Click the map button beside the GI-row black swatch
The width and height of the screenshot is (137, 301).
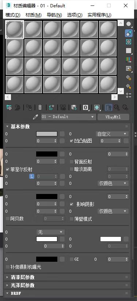click(x=62, y=259)
